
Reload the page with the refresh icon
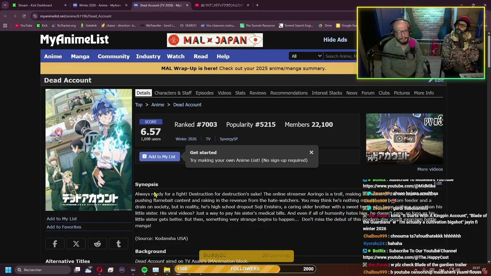[24, 16]
